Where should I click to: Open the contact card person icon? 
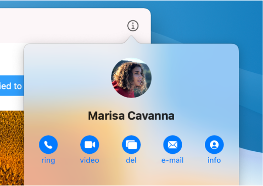214,145
